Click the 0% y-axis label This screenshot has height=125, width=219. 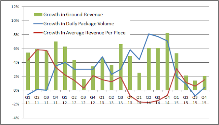tap(16, 90)
